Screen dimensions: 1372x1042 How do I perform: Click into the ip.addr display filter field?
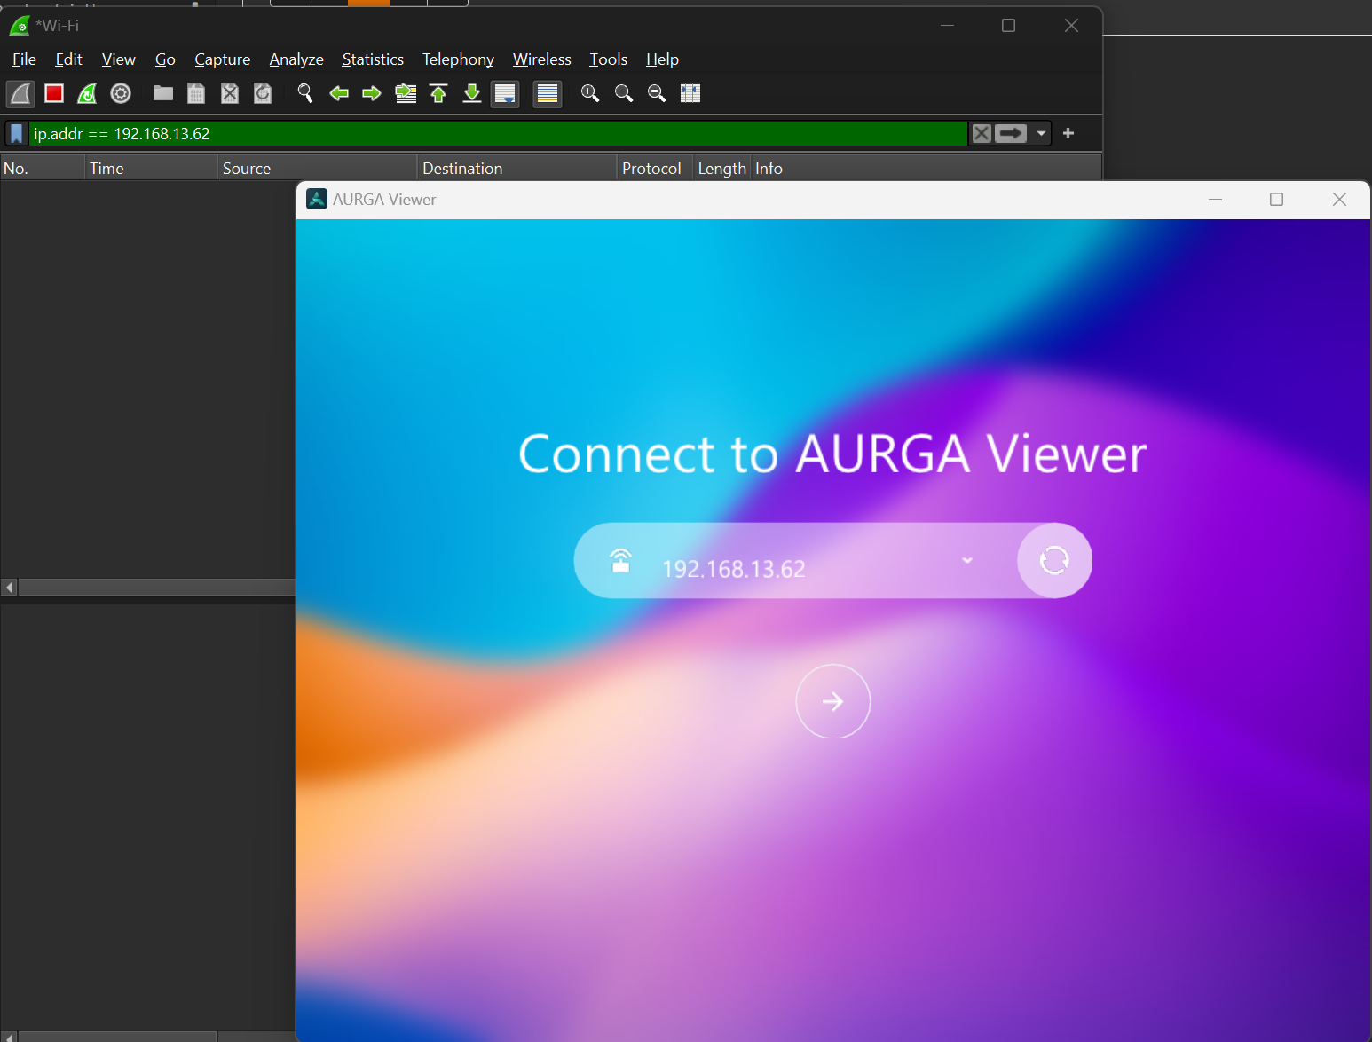tap(497, 133)
